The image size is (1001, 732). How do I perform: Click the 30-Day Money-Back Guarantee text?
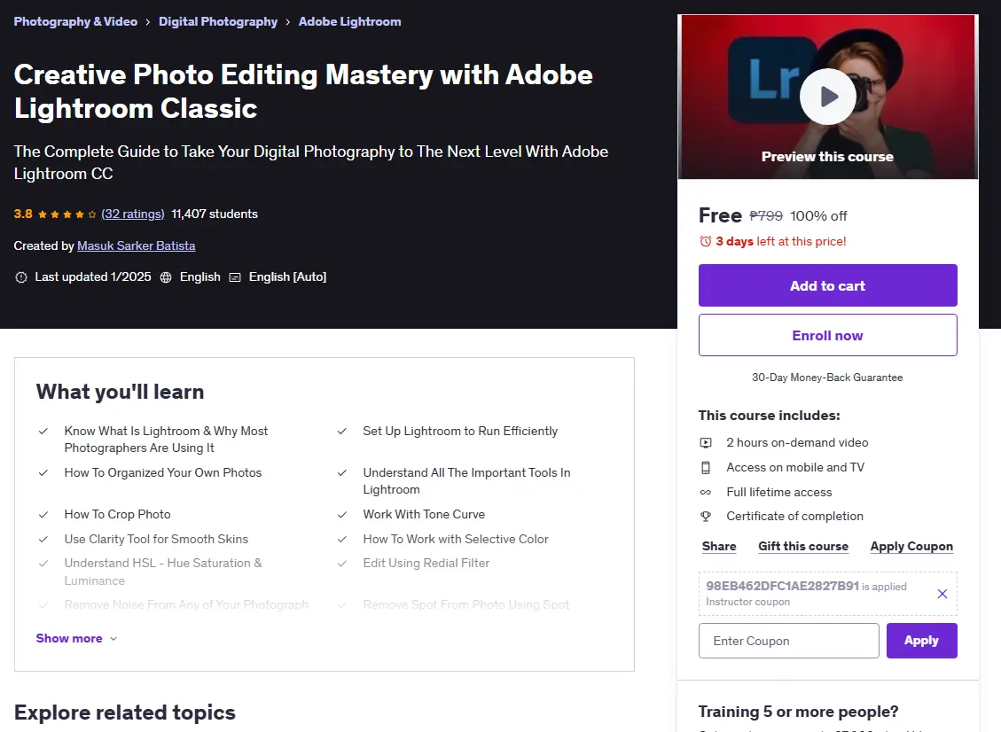point(826,378)
